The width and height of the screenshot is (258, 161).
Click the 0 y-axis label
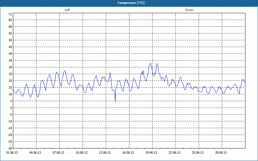(11, 108)
